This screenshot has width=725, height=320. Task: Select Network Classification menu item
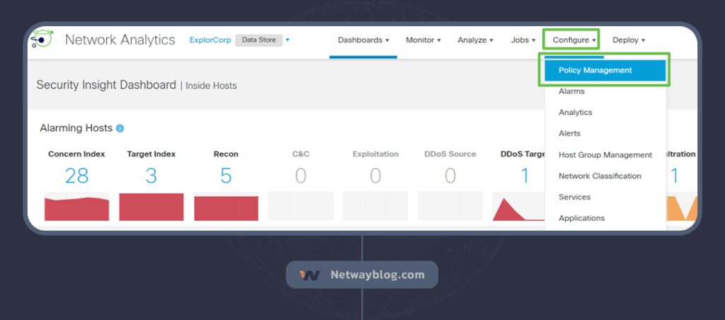(x=600, y=176)
